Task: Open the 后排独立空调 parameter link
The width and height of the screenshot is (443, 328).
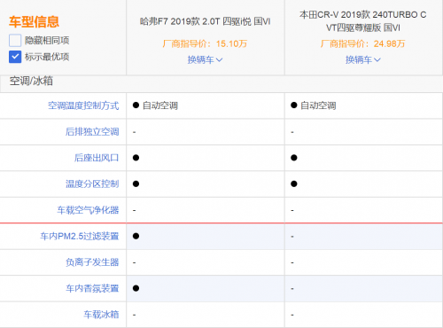Action: [92, 132]
